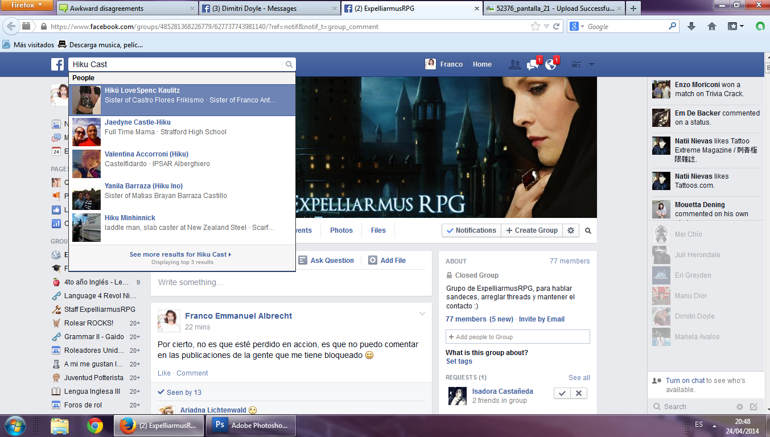
Task: Switch to 52376_pantalla_21 Upload tab
Action: [x=553, y=8]
